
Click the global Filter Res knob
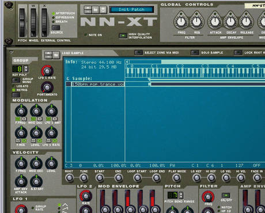pyautogui.click(x=196, y=22)
